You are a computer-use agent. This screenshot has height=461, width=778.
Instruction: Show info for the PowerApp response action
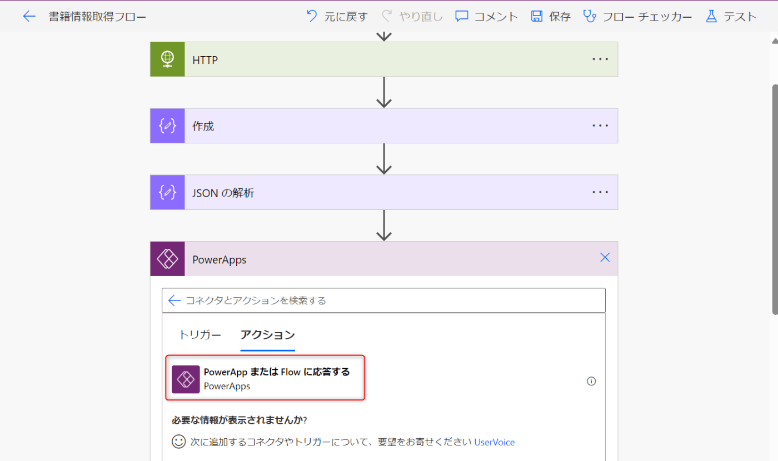591,381
